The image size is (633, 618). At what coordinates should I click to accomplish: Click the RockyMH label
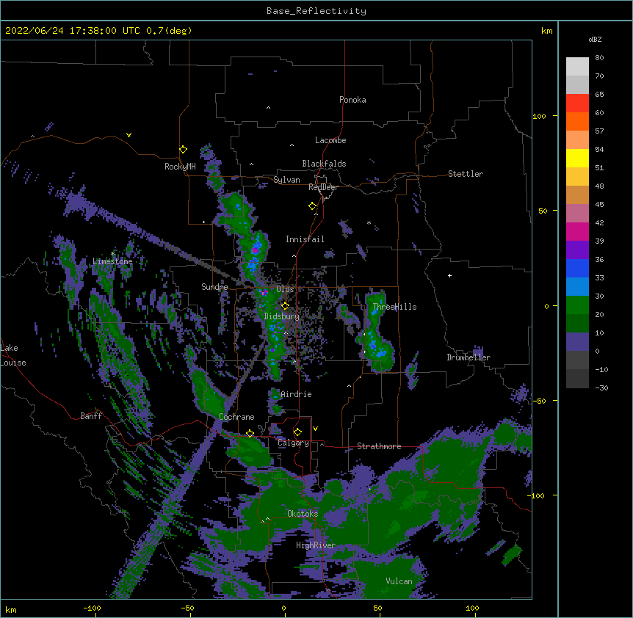coord(180,167)
